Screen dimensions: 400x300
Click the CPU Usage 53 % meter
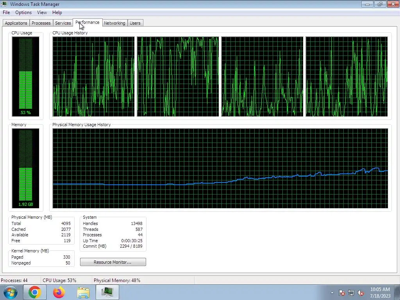pyautogui.click(x=25, y=77)
